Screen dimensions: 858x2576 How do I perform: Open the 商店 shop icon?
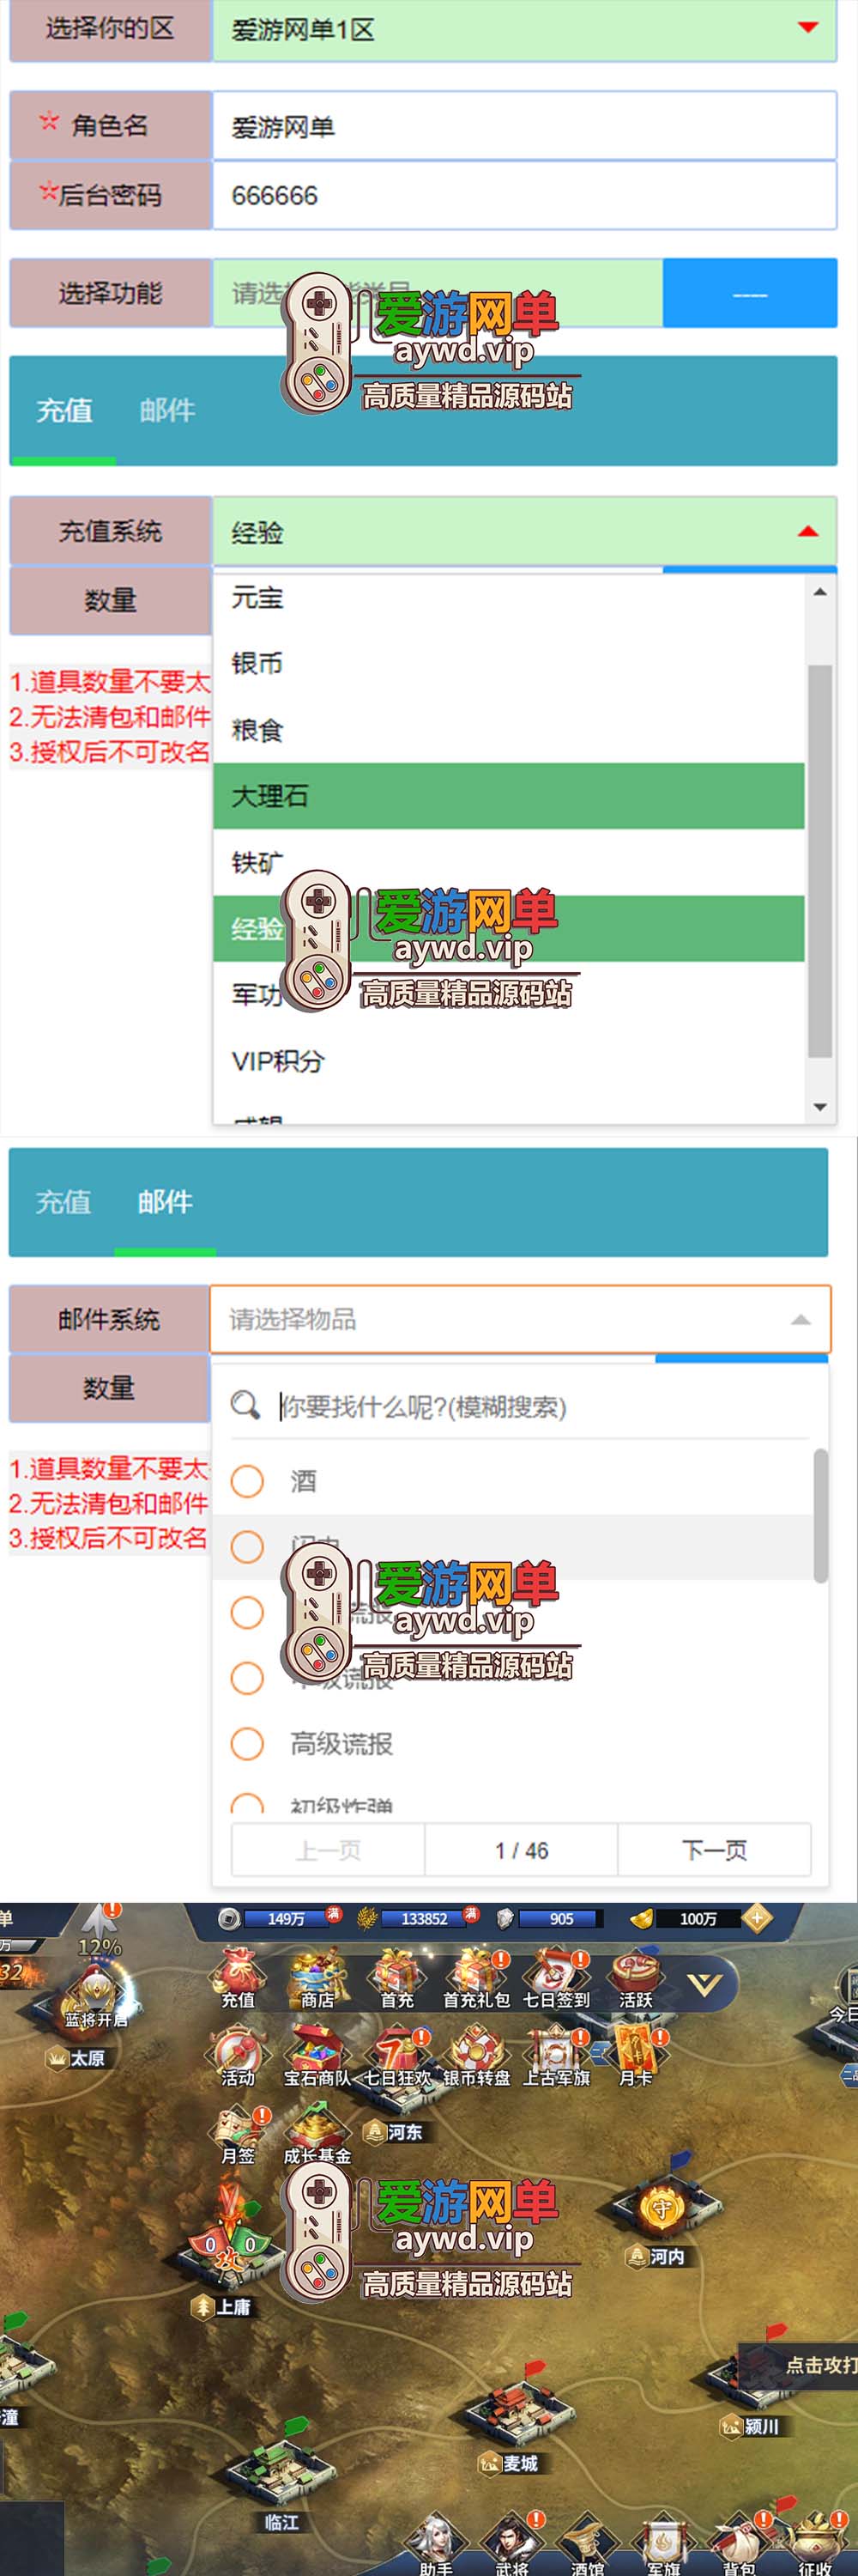[317, 1977]
